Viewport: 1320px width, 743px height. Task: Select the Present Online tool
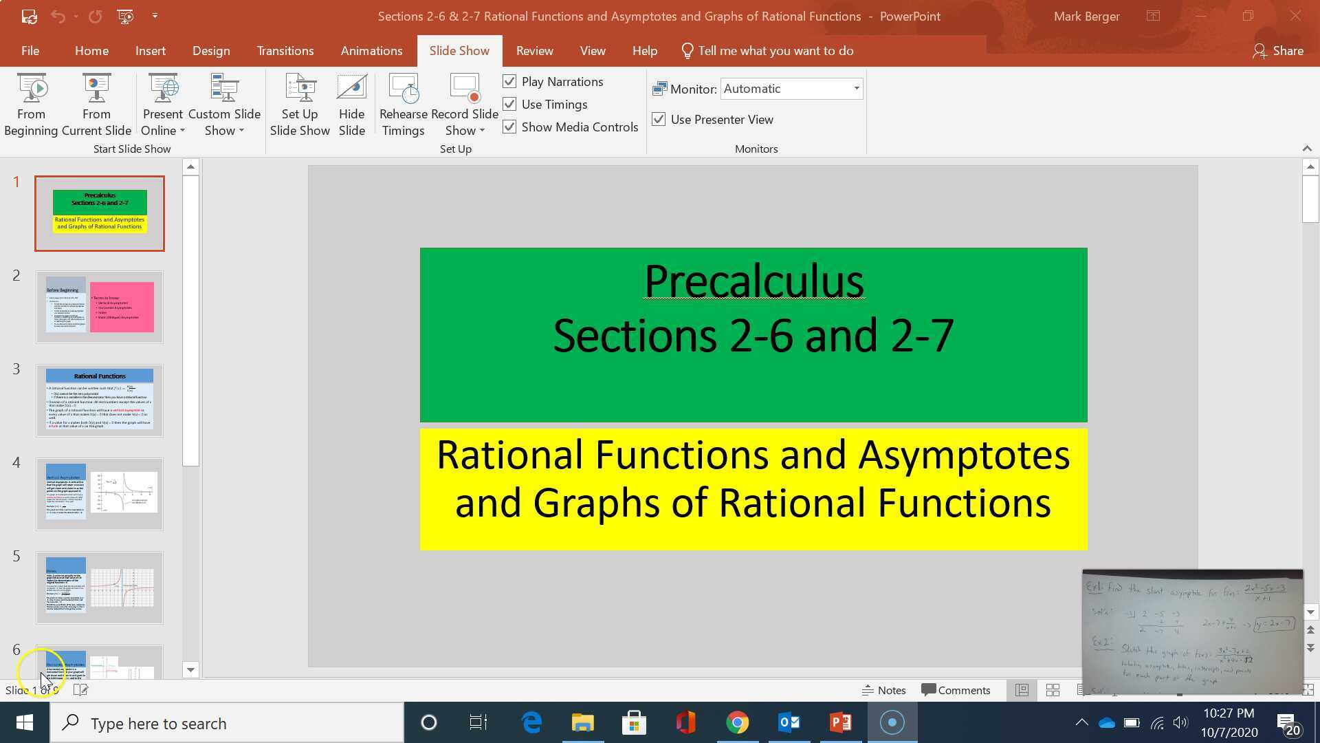[162, 103]
